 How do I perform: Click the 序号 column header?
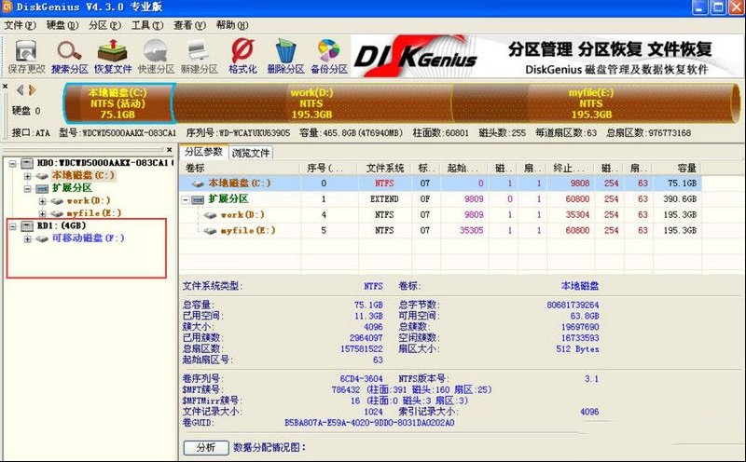(x=329, y=168)
